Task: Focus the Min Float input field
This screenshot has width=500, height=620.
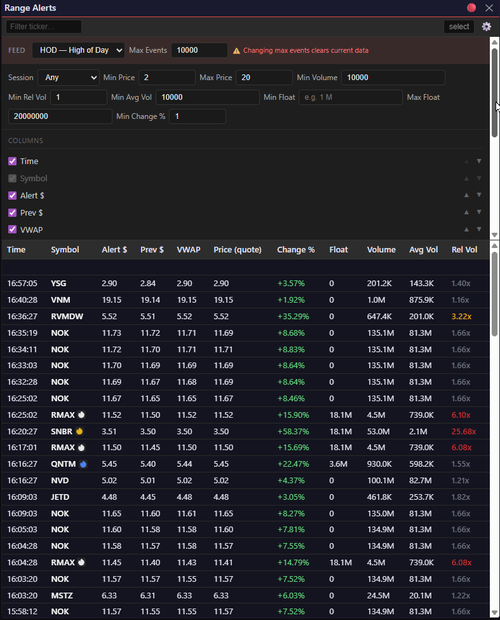Action: (x=350, y=97)
